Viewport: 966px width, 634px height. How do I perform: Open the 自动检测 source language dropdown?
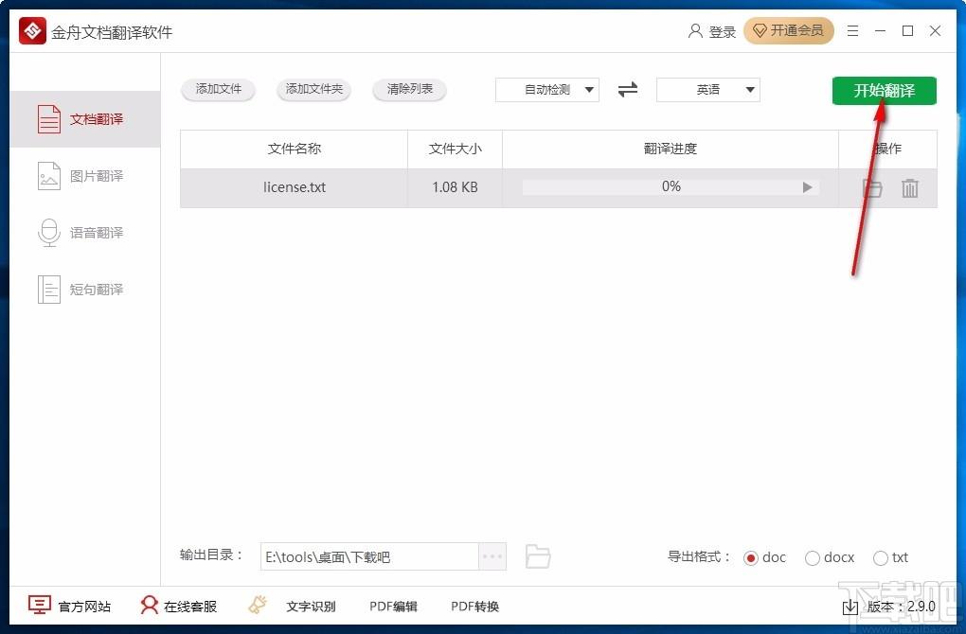coord(547,90)
